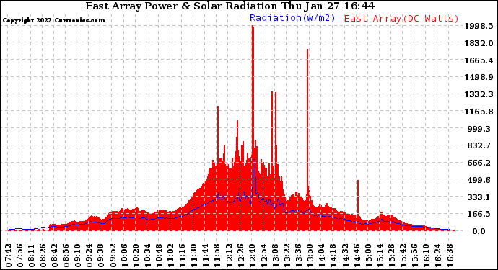Select the 09:52 time label
Screen dimensions: 498x270
[113, 256]
